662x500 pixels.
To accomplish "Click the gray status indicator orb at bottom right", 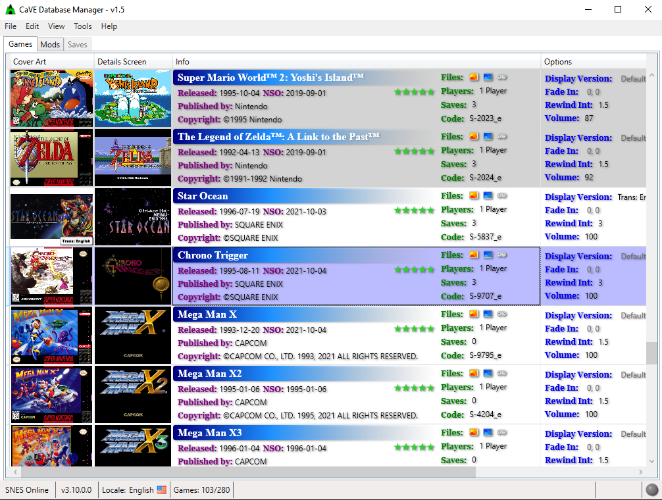I will point(652,490).
